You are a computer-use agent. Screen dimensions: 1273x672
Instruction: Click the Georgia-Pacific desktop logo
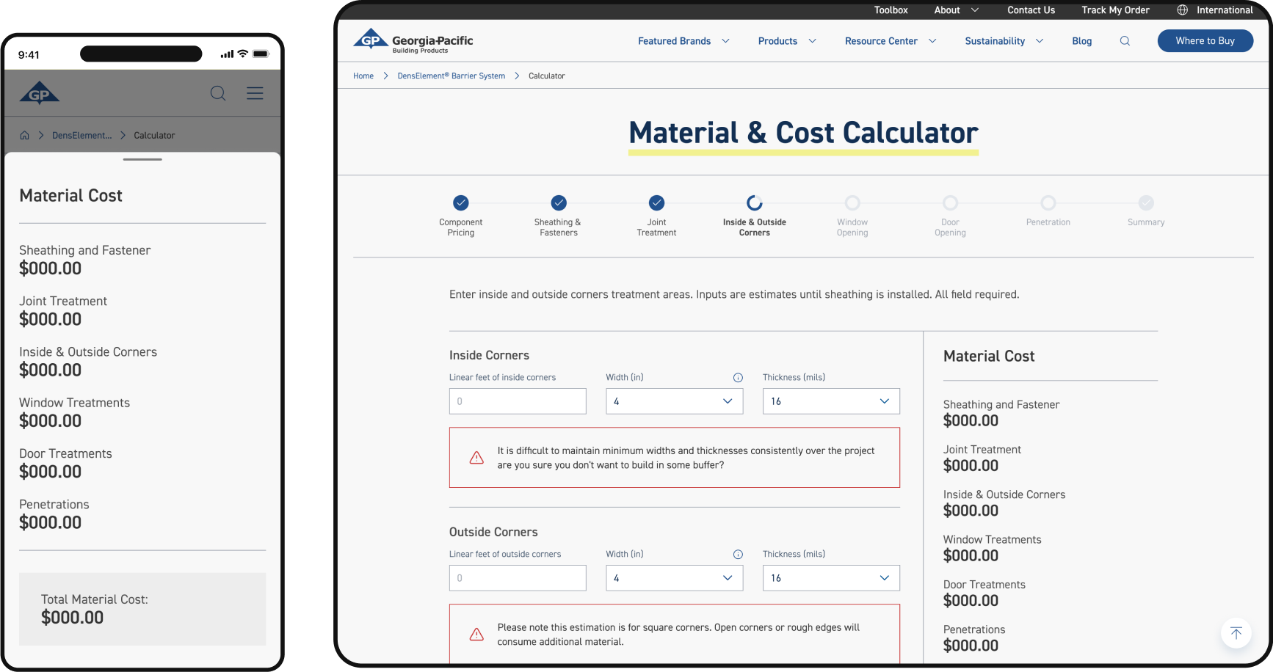tap(413, 41)
